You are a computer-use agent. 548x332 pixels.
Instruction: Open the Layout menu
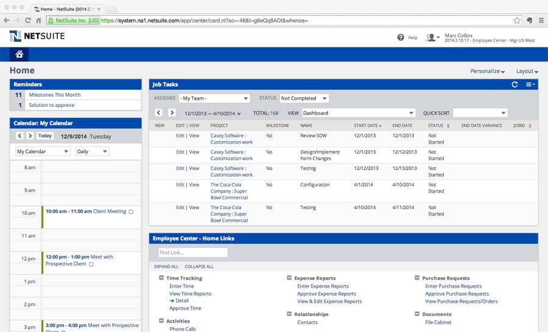tap(527, 71)
